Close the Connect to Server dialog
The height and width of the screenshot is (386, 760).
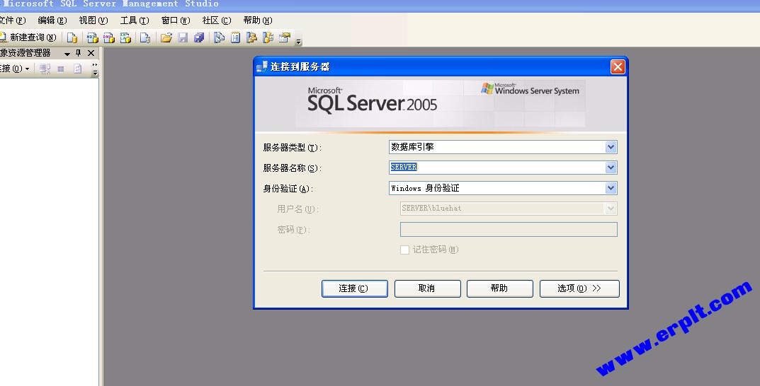(x=618, y=66)
